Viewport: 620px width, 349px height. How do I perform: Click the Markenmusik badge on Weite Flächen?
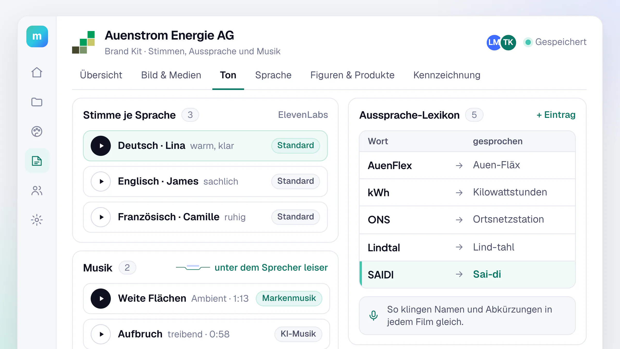289,298
